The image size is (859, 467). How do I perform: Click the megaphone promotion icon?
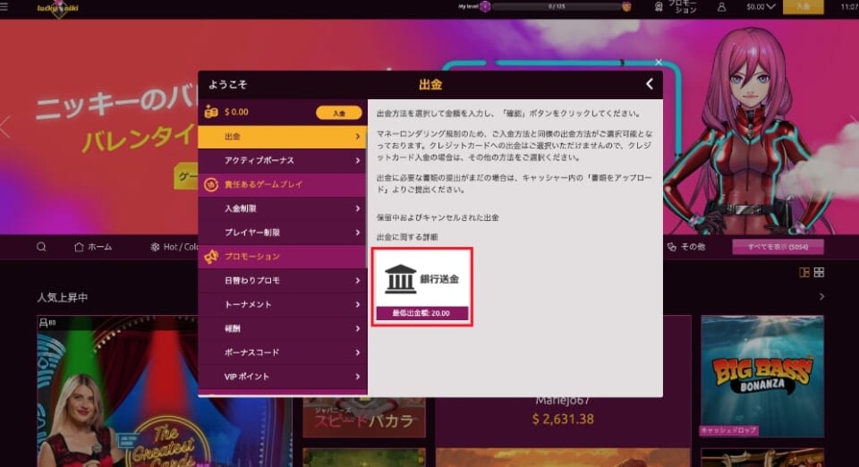point(211,256)
